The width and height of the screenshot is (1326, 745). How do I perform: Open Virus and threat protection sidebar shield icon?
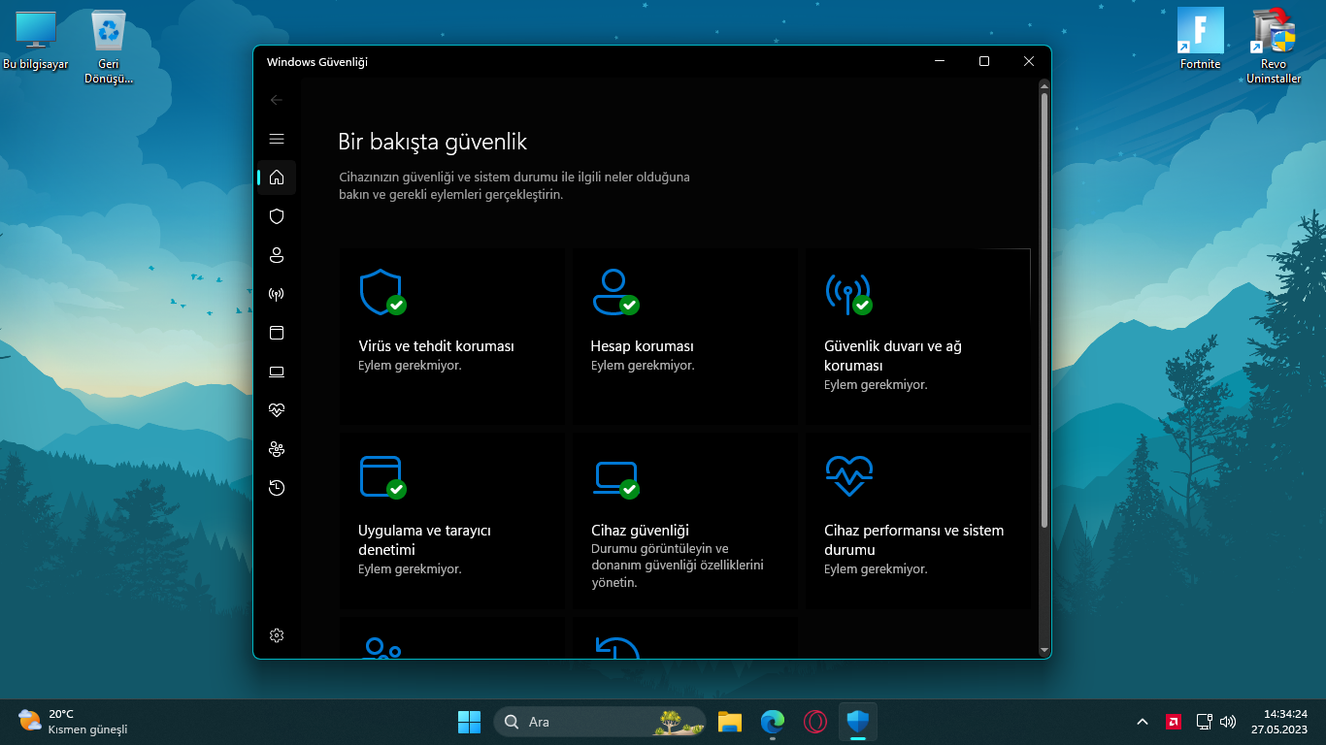[x=277, y=216]
